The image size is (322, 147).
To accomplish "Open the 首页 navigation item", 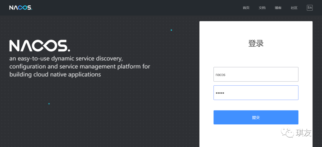I will point(246,8).
